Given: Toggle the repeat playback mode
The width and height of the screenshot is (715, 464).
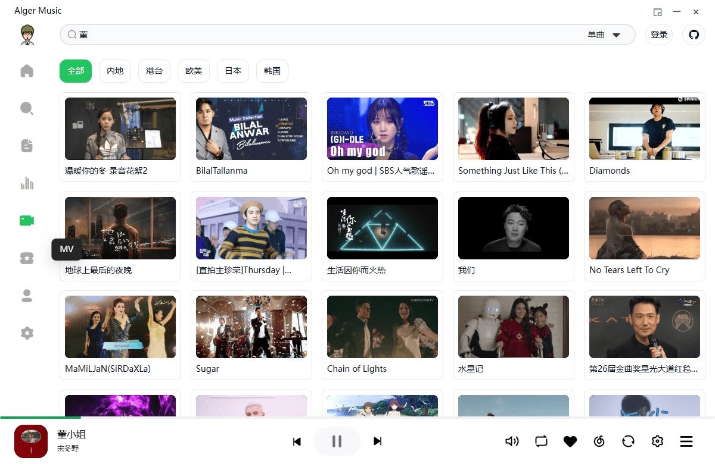Looking at the screenshot, I should pos(541,441).
